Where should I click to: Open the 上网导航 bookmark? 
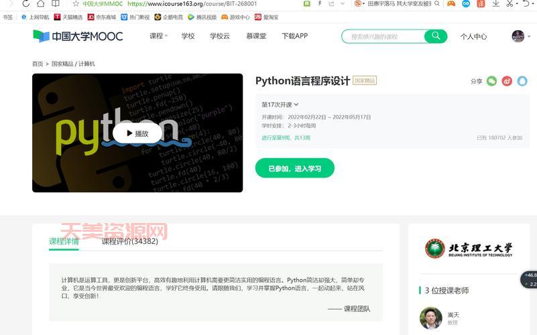point(36,17)
